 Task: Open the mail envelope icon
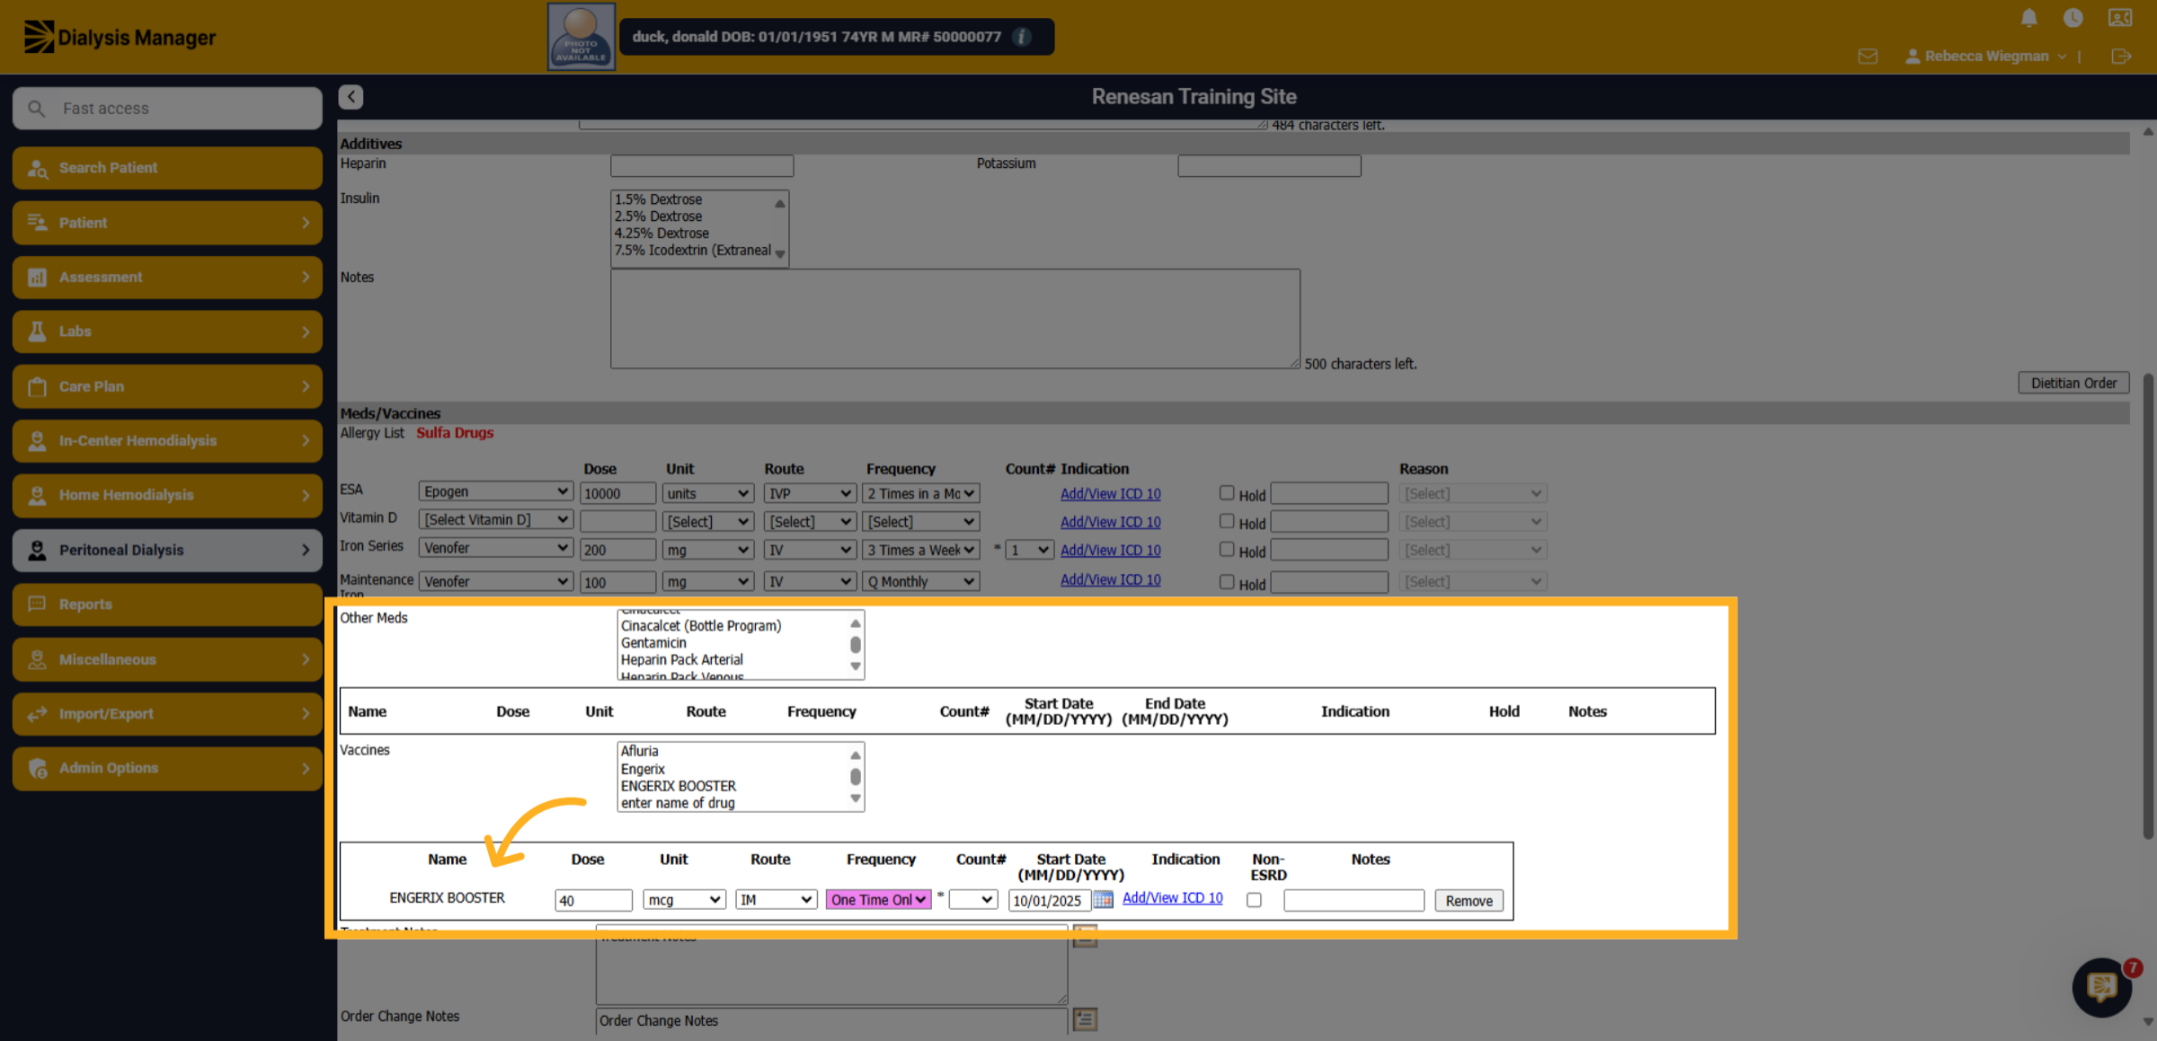coord(1868,57)
